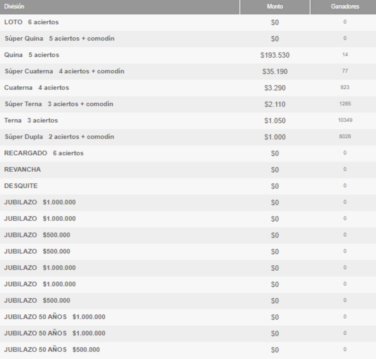
Task: Click the winners value 77
Action: 345,71
